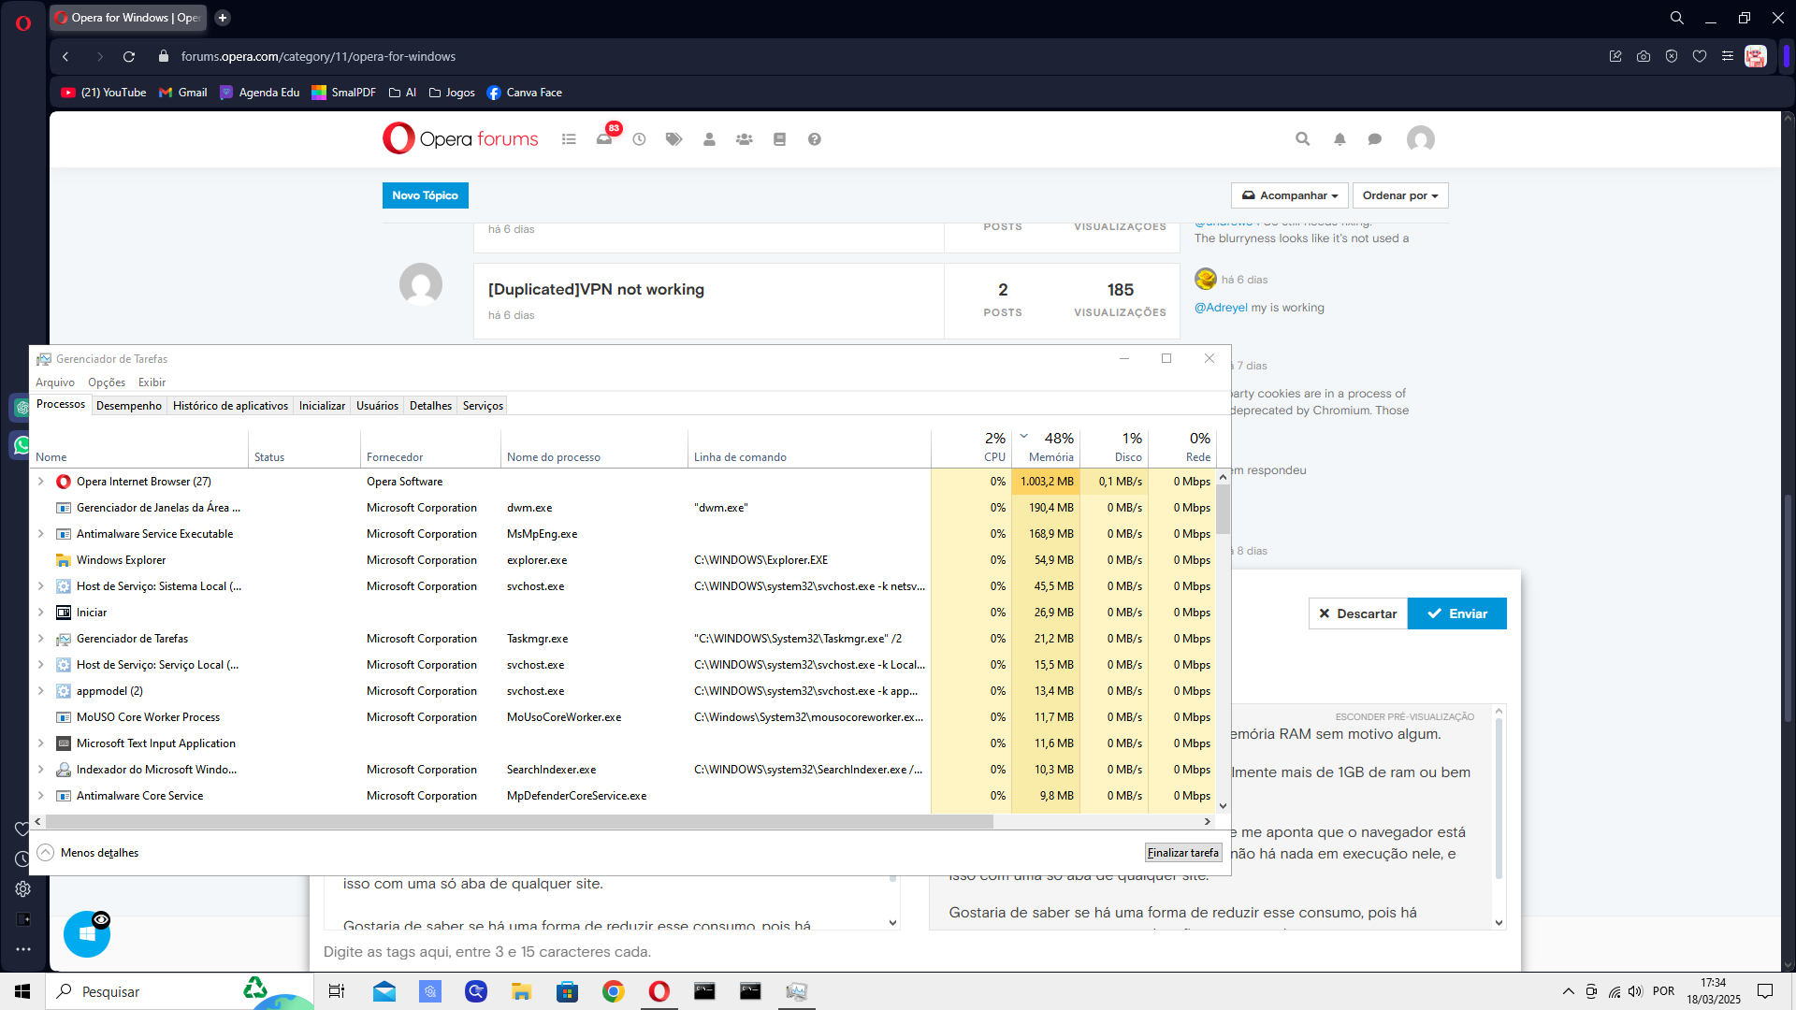Open recent topics clock icon in forum header
Viewport: 1796px width, 1010px height.
(639, 139)
